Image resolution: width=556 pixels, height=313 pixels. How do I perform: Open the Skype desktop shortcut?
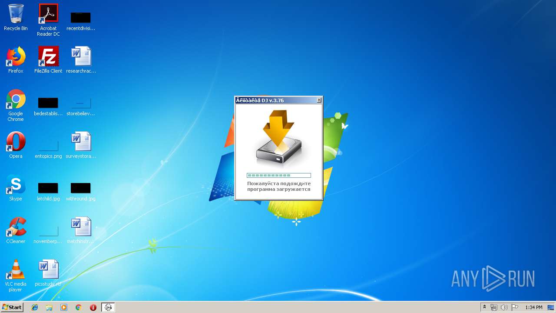click(16, 188)
